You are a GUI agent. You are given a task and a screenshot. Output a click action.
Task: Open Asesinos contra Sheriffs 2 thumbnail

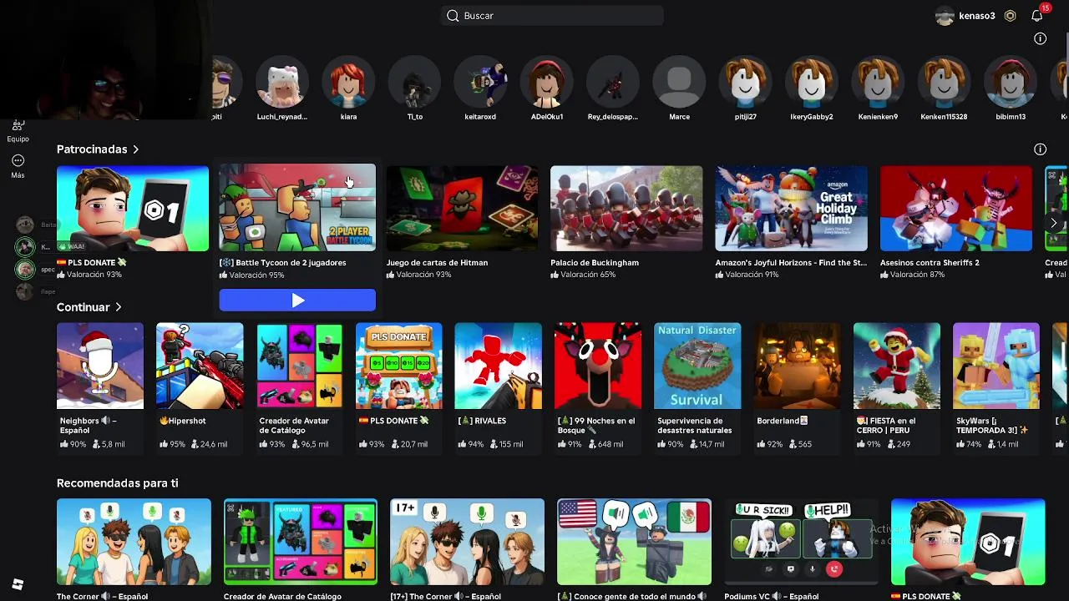[x=956, y=209]
